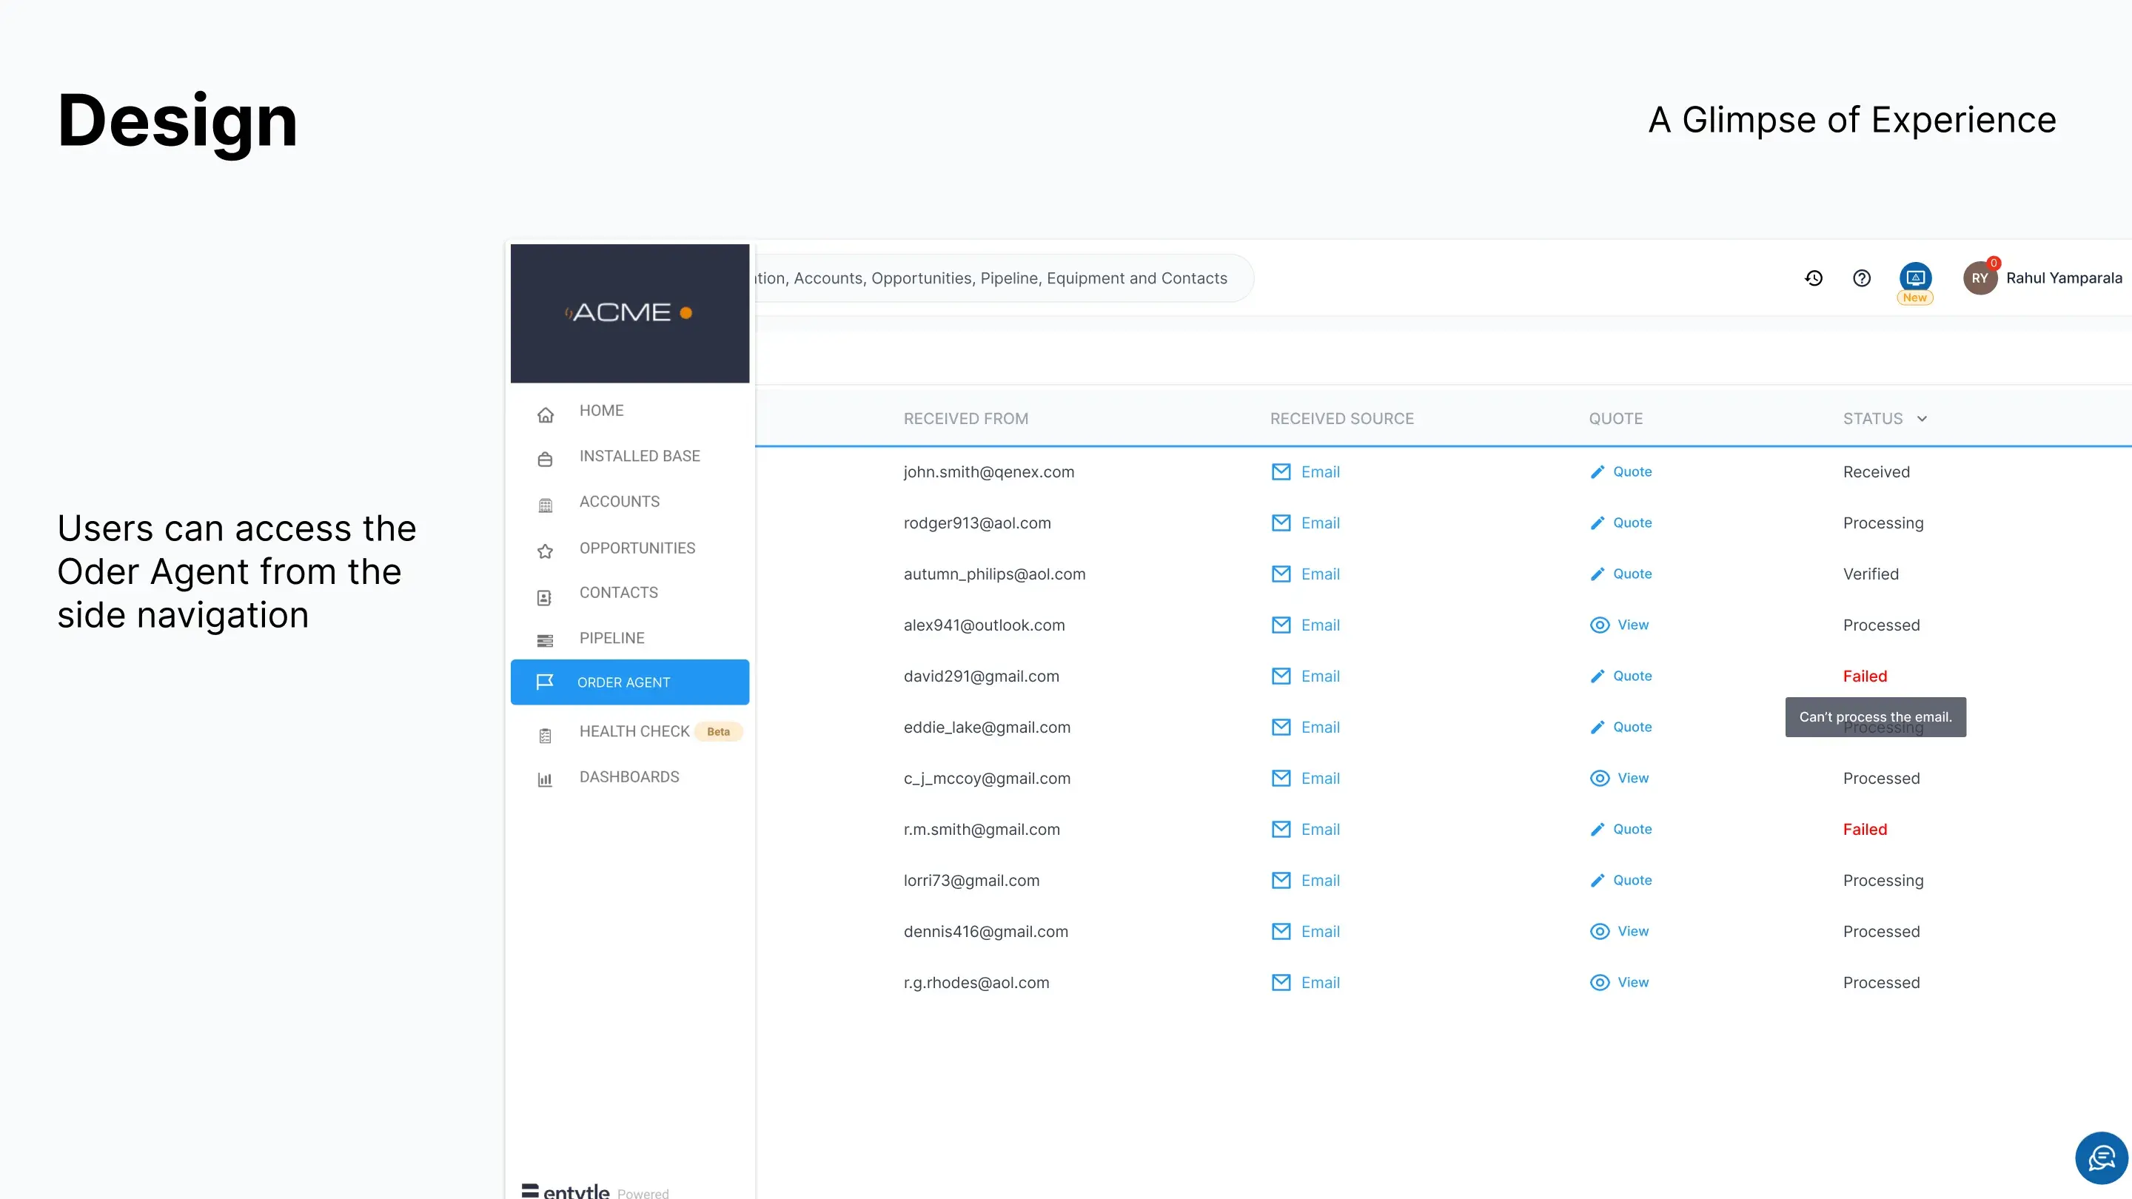
Task: Open PIPELINE in side navigation
Action: (x=611, y=638)
